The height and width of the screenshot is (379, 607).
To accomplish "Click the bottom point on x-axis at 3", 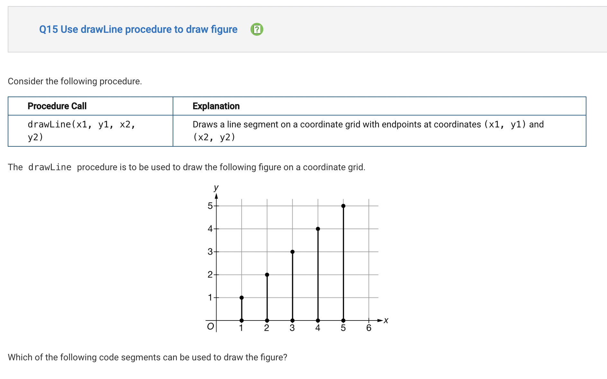I will pyautogui.click(x=292, y=320).
